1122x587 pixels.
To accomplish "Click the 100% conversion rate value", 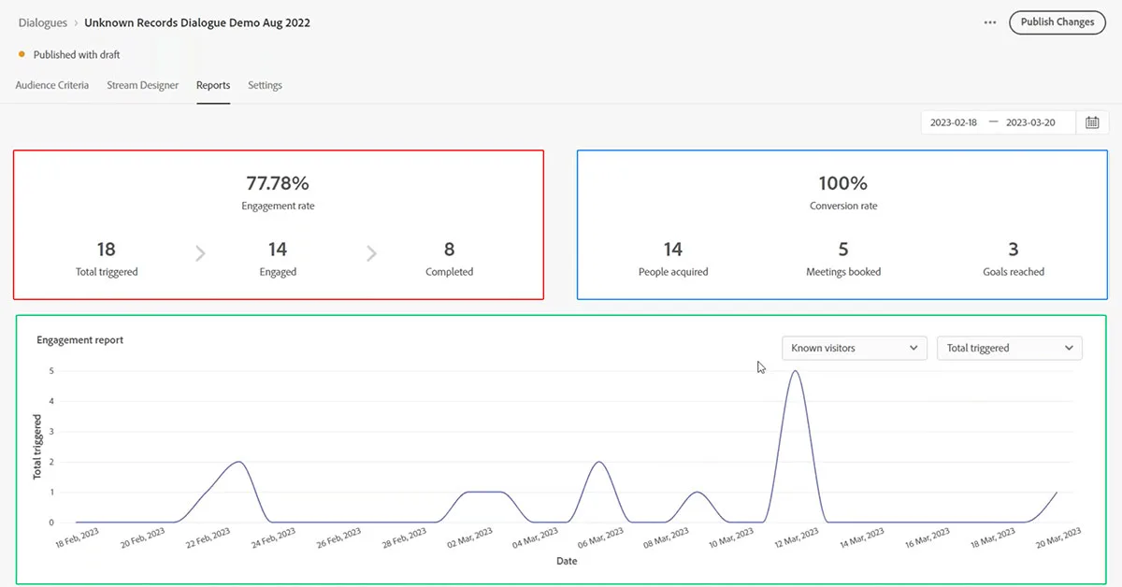I will (843, 182).
